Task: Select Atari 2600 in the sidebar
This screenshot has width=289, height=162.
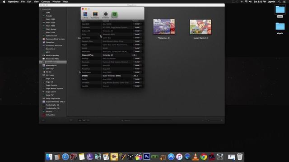Action: coord(51,19)
